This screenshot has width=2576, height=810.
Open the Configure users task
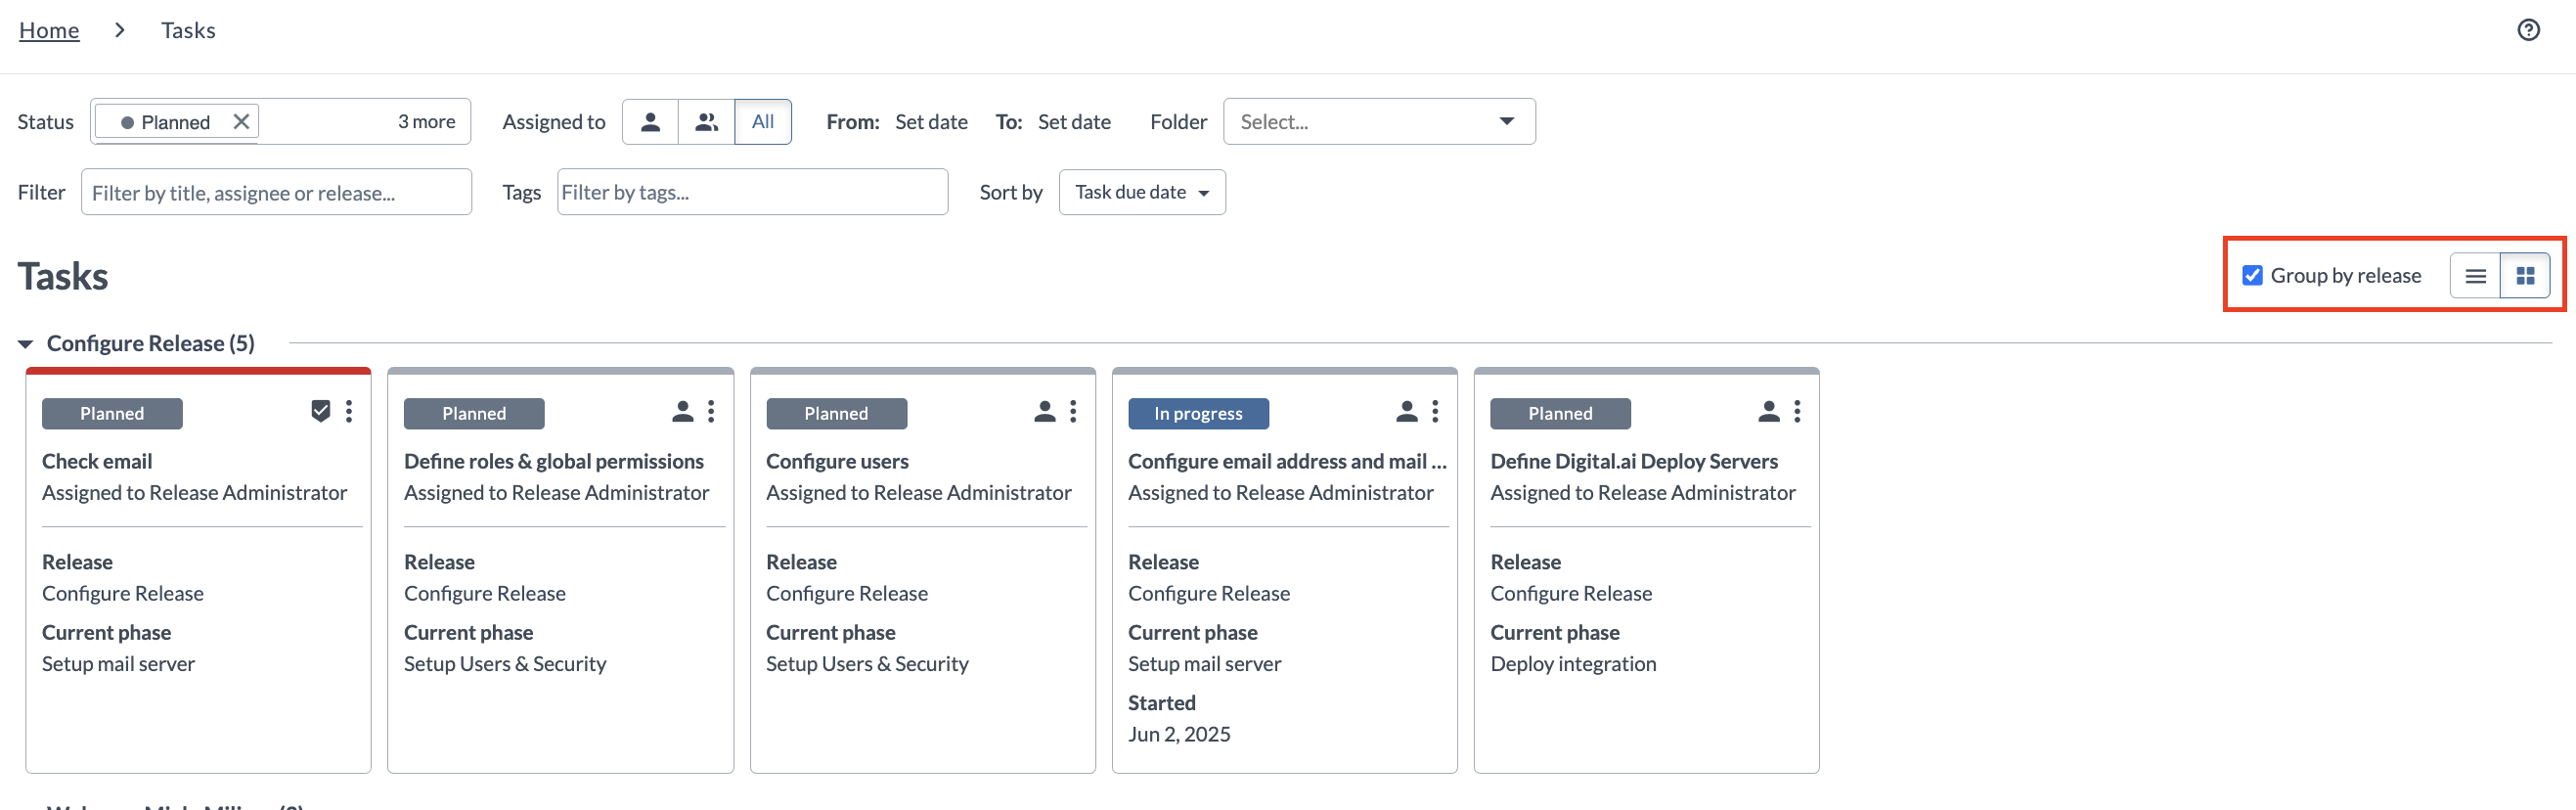[x=837, y=461]
